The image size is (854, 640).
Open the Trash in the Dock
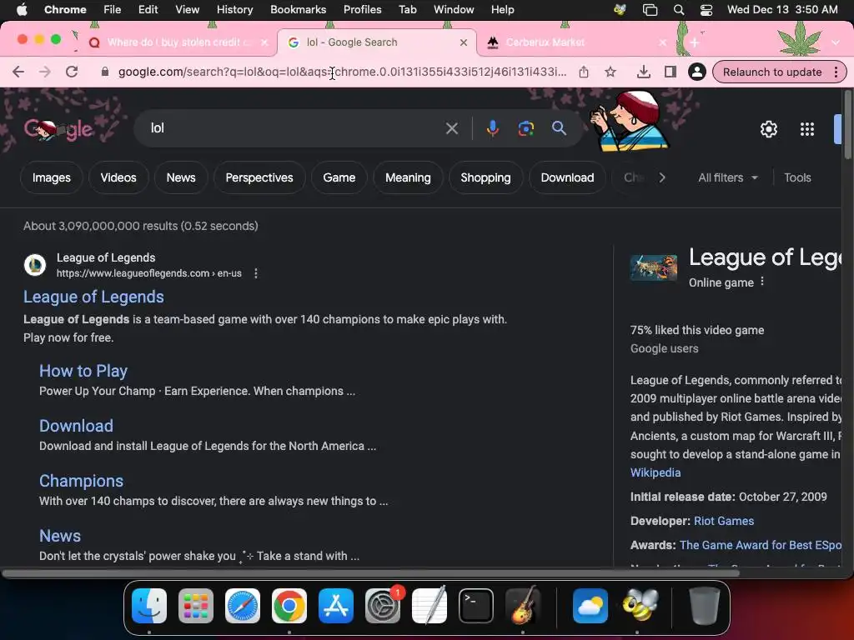click(x=705, y=606)
